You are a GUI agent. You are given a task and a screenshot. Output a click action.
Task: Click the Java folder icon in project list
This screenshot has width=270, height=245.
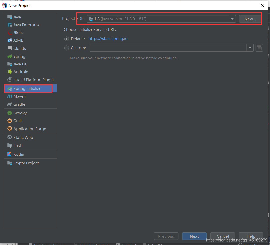10,17
